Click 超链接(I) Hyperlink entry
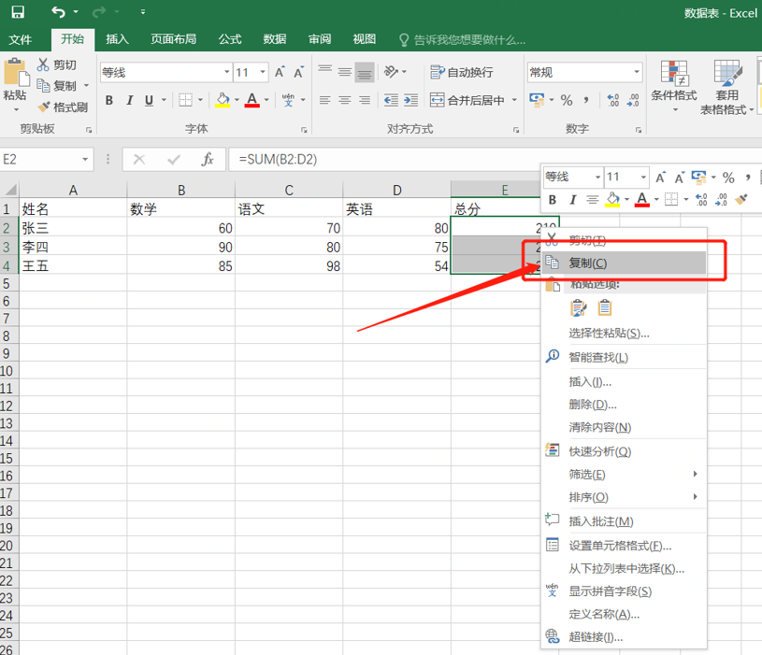 click(624, 637)
